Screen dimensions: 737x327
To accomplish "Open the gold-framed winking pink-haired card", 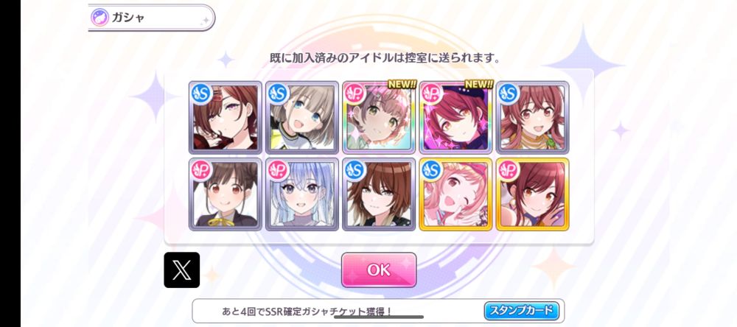I will (x=455, y=194).
